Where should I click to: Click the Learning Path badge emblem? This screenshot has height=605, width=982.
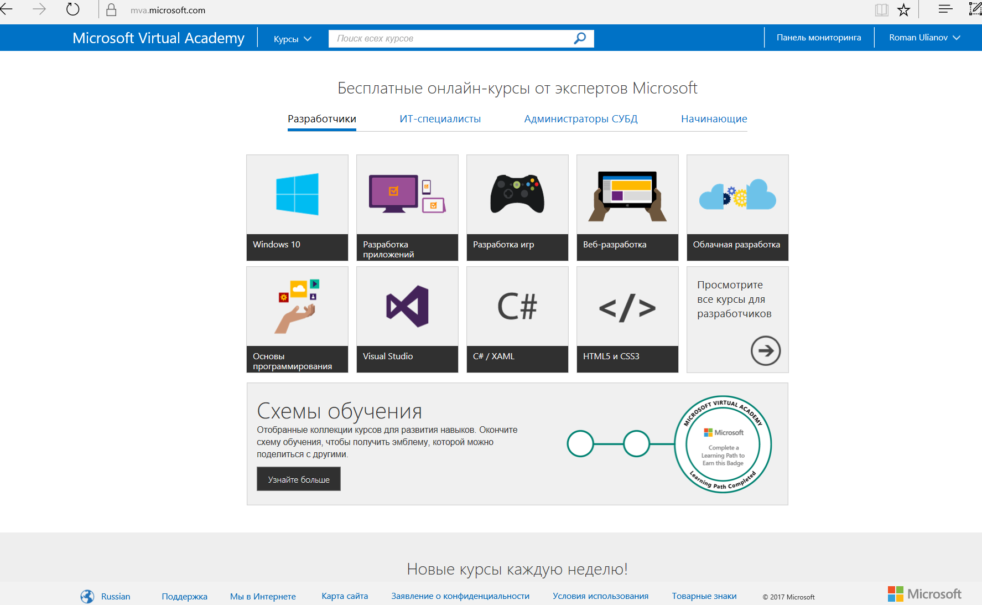[723, 444]
